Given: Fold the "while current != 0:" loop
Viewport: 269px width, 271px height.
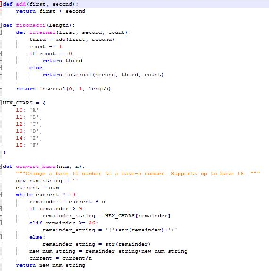Looking at the screenshot, I should point(0,195).
